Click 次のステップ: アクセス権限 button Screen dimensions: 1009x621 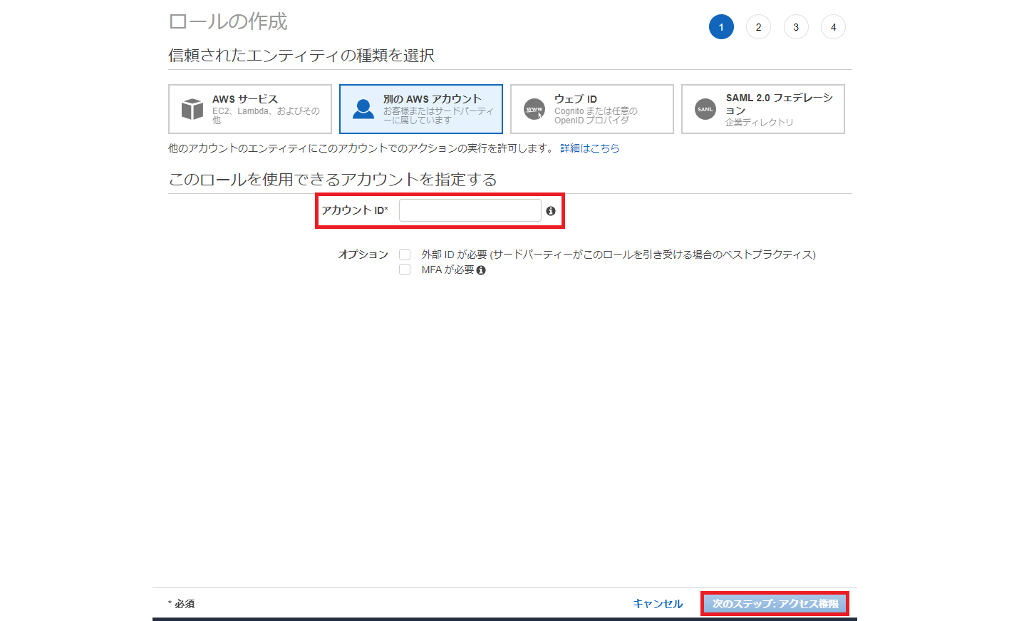pyautogui.click(x=775, y=604)
